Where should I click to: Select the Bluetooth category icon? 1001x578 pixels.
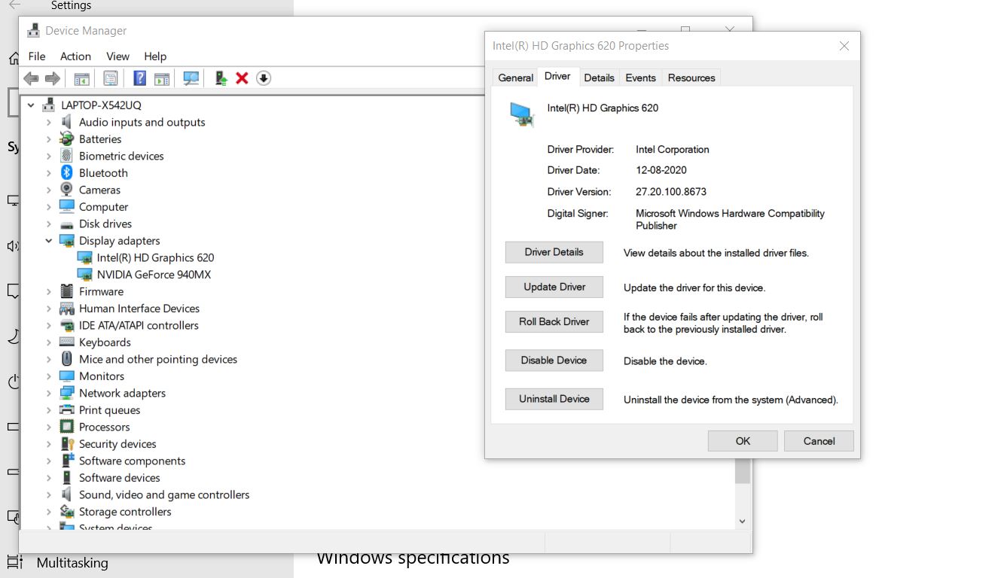tap(67, 172)
